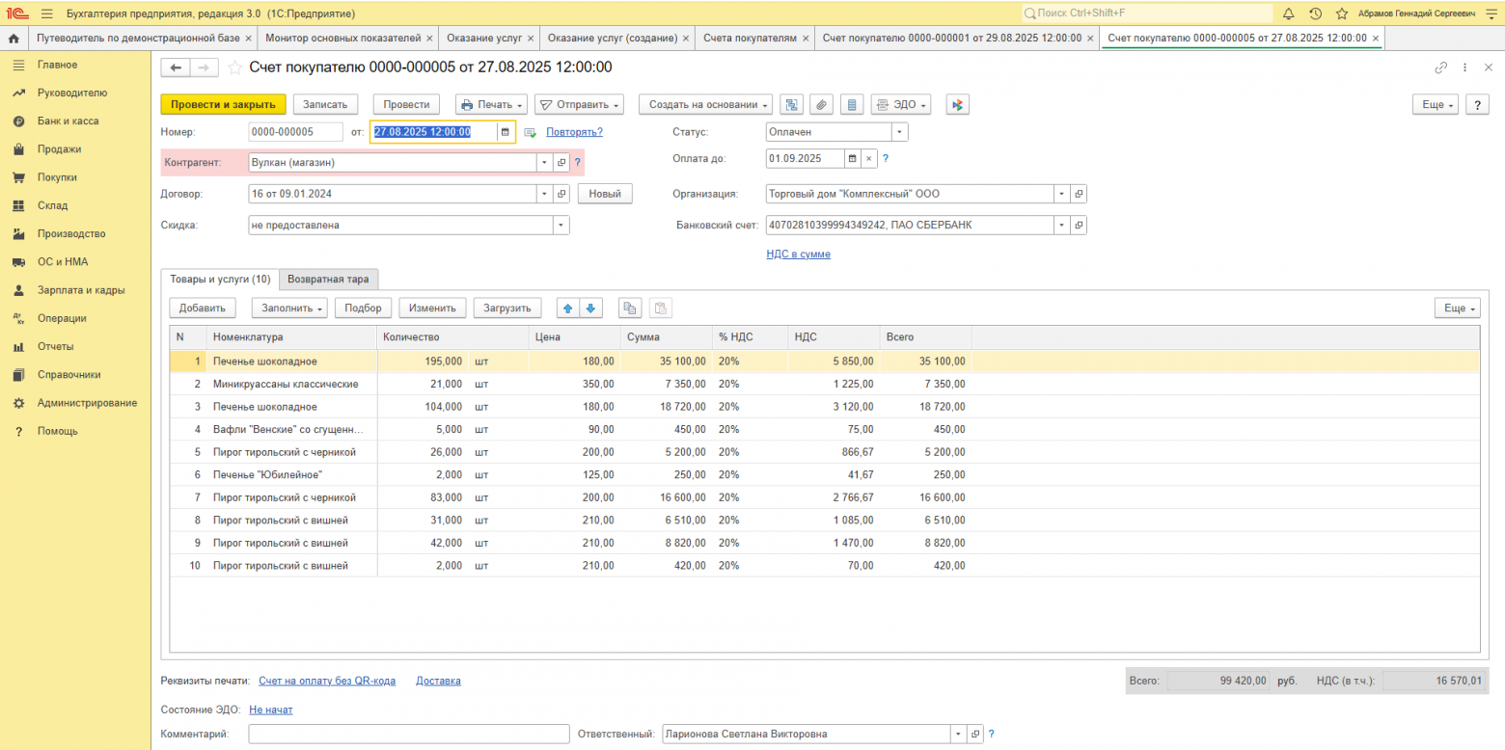
Task: Clear the 'Оплата до' date with the x button
Action: click(x=867, y=158)
